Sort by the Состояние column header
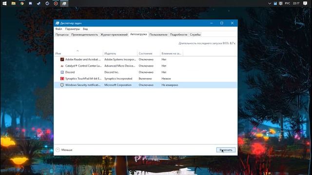This screenshot has width=312, height=175. click(x=149, y=53)
